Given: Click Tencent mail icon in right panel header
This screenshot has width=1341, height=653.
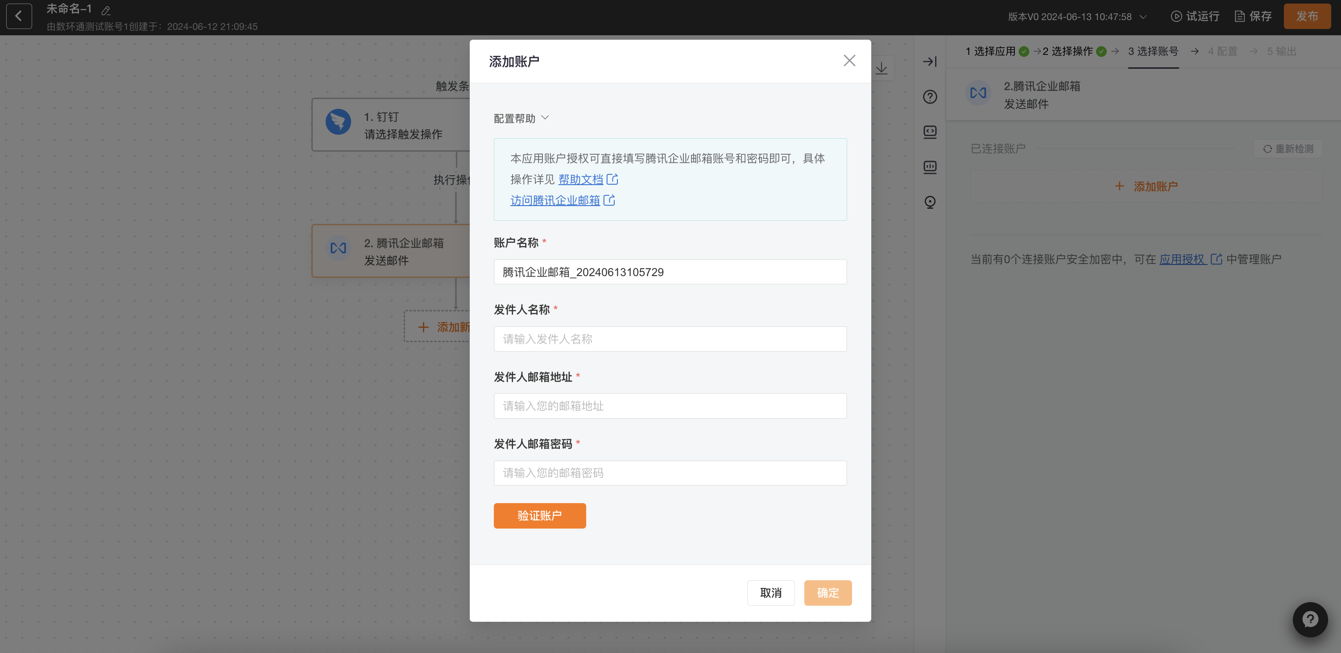Looking at the screenshot, I should [978, 93].
